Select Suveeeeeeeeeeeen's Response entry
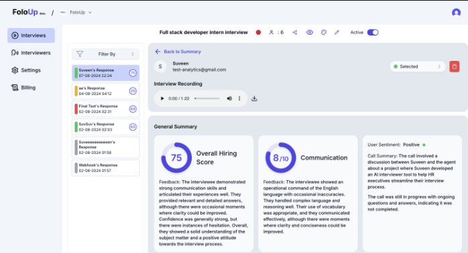 pos(106,147)
